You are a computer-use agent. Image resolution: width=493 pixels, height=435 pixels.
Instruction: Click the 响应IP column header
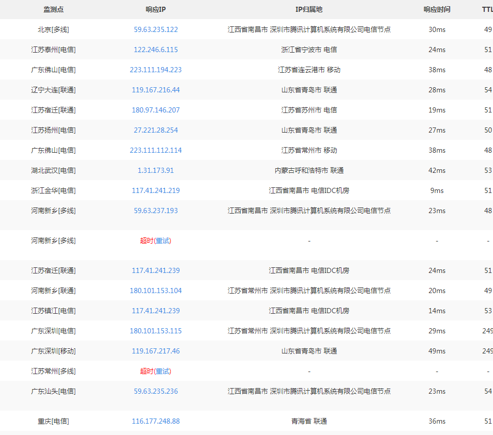tap(156, 9)
